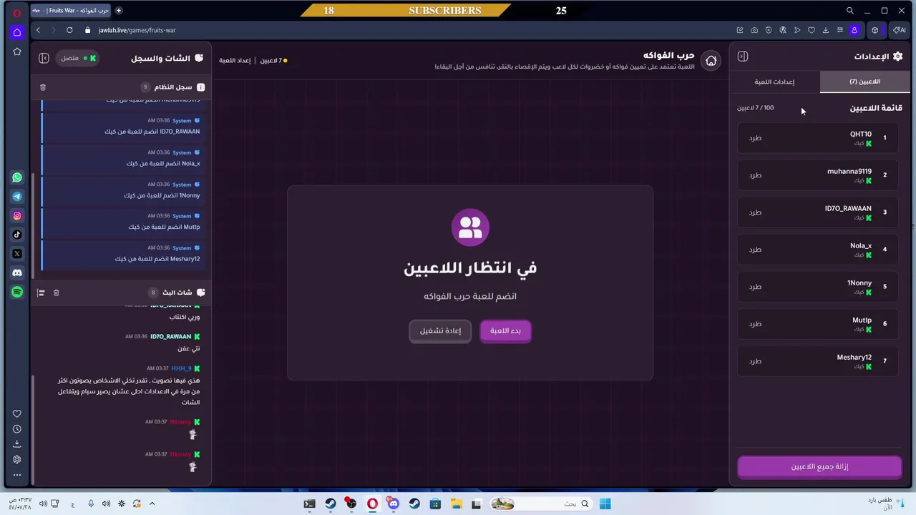Screen dimensions: 916x515
Task: Remove all players with إزالة جميع اللاعبين
Action: click(x=819, y=466)
